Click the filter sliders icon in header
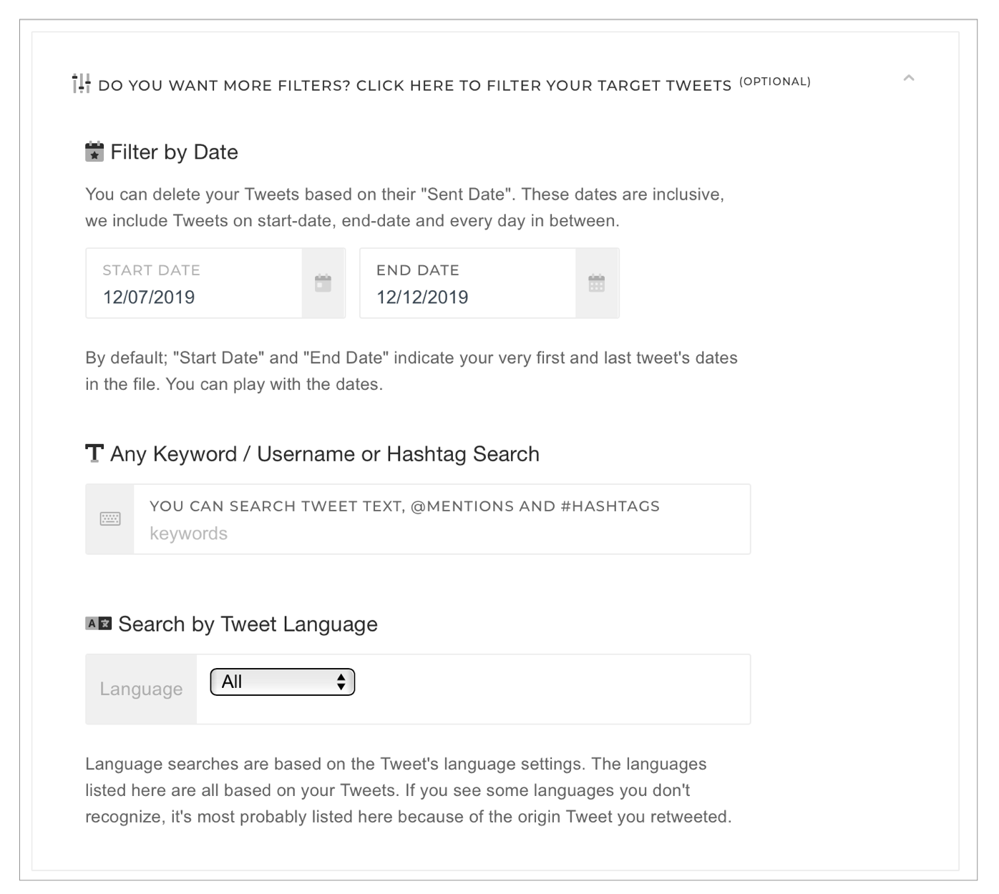The width and height of the screenshot is (999, 894). (x=81, y=84)
